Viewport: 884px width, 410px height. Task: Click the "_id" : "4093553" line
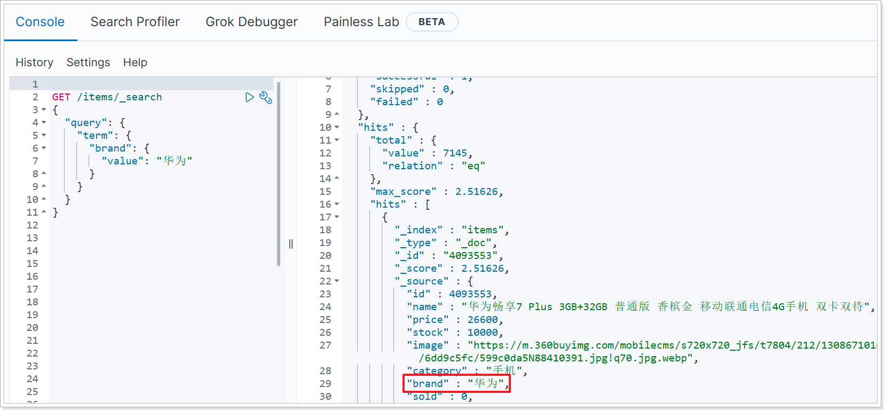[x=449, y=256]
